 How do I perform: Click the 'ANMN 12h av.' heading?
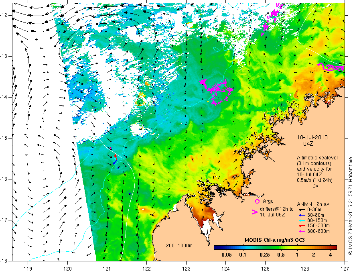click(x=314, y=204)
